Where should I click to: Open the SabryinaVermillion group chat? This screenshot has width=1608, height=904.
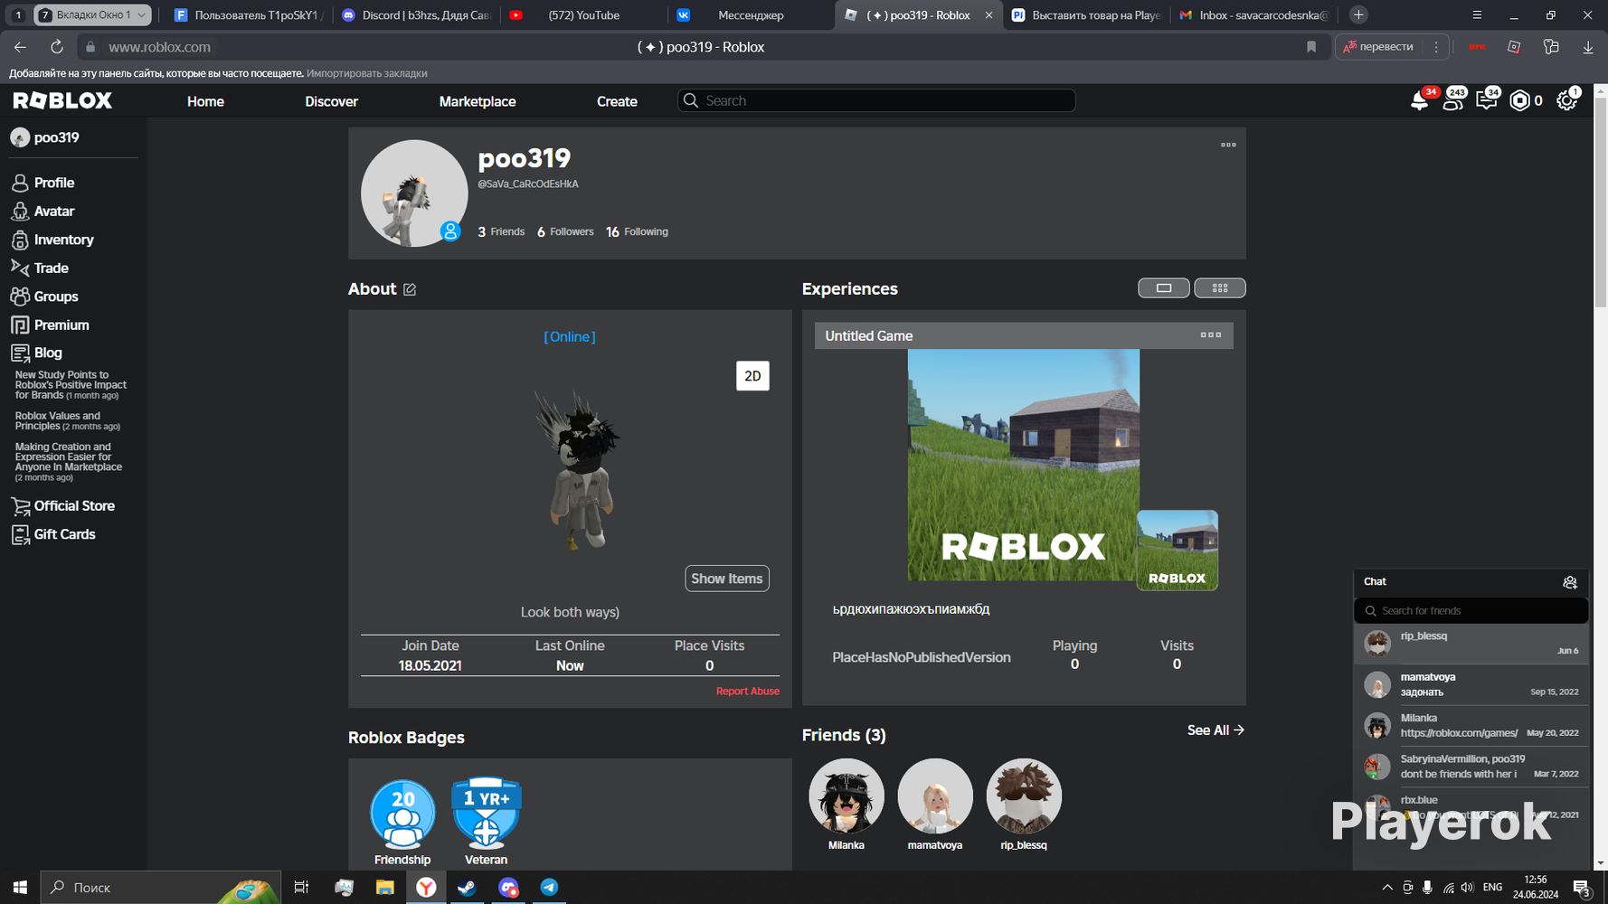(x=1471, y=767)
